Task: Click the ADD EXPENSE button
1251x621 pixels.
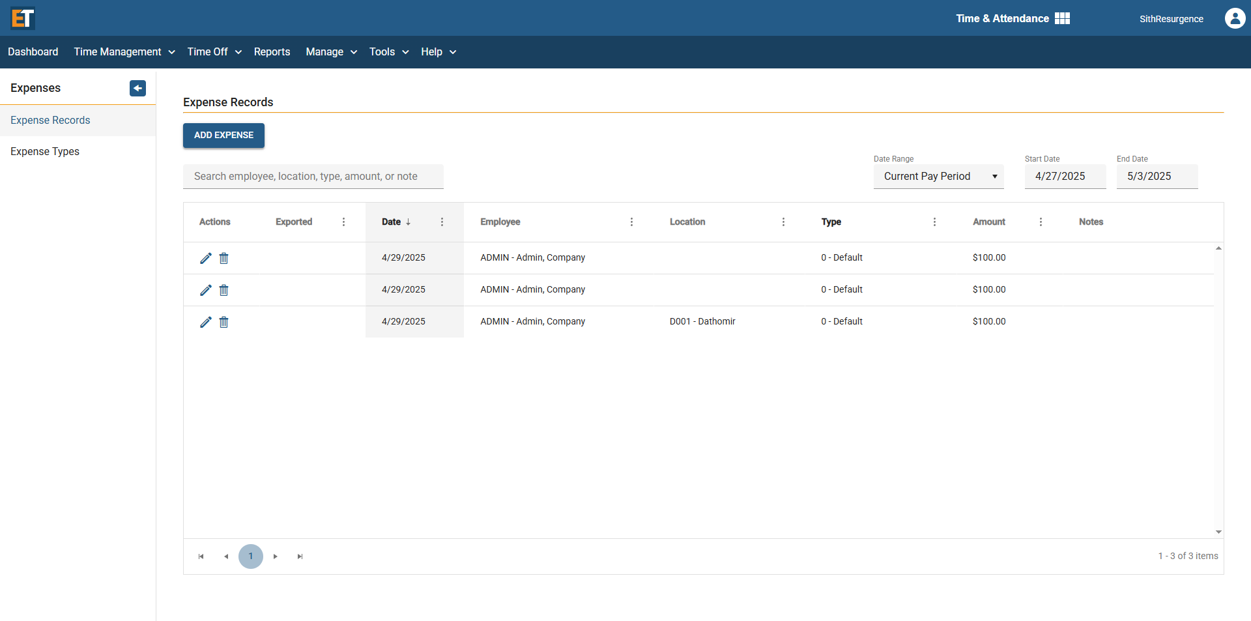Action: click(223, 136)
